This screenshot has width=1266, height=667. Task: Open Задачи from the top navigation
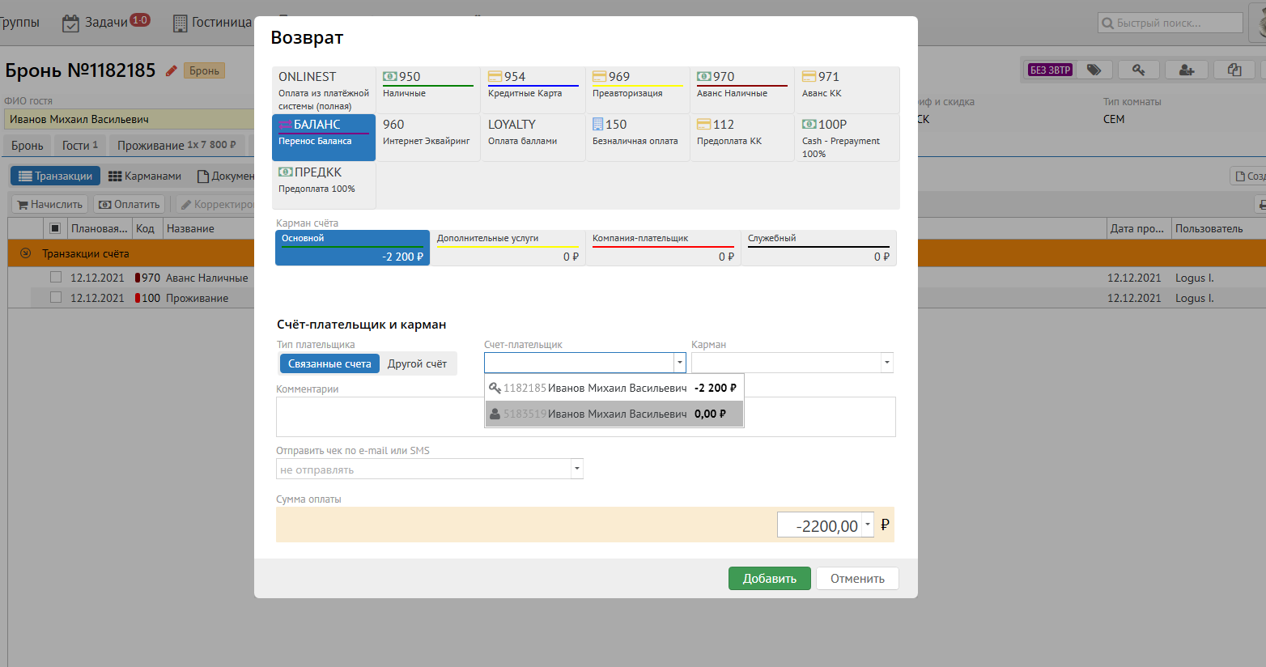tap(106, 23)
